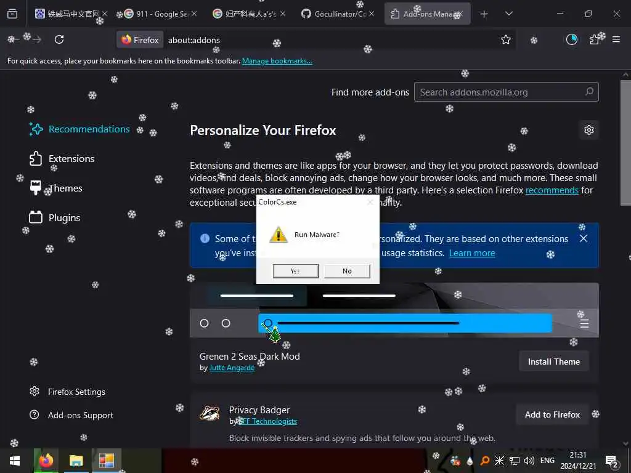631x473 pixels.
Task: Close the 铁威马中文官网 tab
Action: click(105, 14)
